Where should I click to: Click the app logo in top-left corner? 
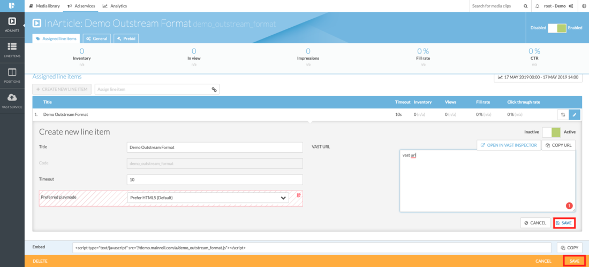[12, 6]
